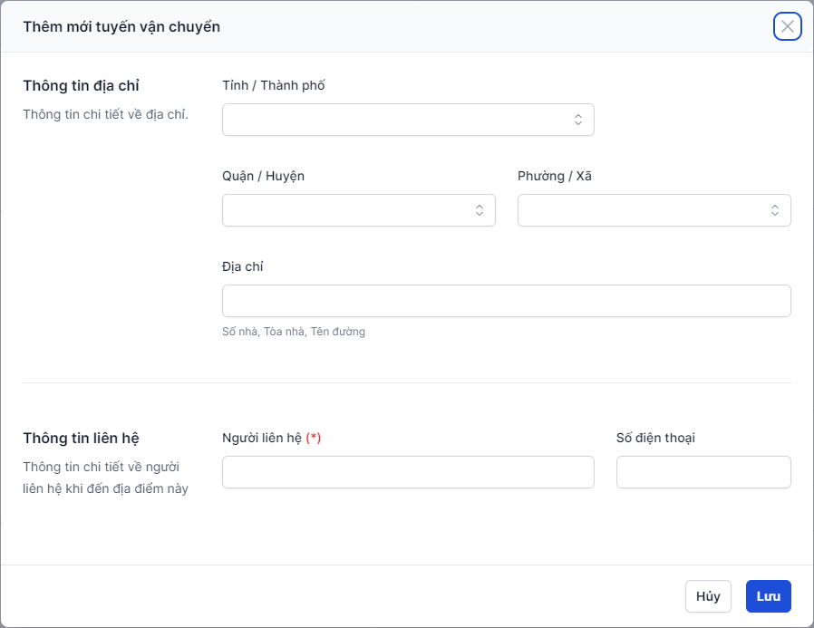
Task: Open the Phường / Xã dropdown
Action: [654, 210]
